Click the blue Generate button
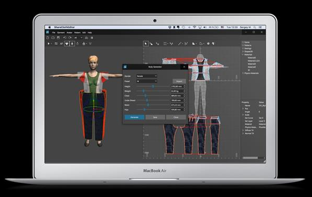 pyautogui.click(x=135, y=117)
